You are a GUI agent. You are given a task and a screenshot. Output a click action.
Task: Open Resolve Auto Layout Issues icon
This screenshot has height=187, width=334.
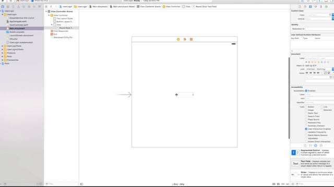pos(288,184)
